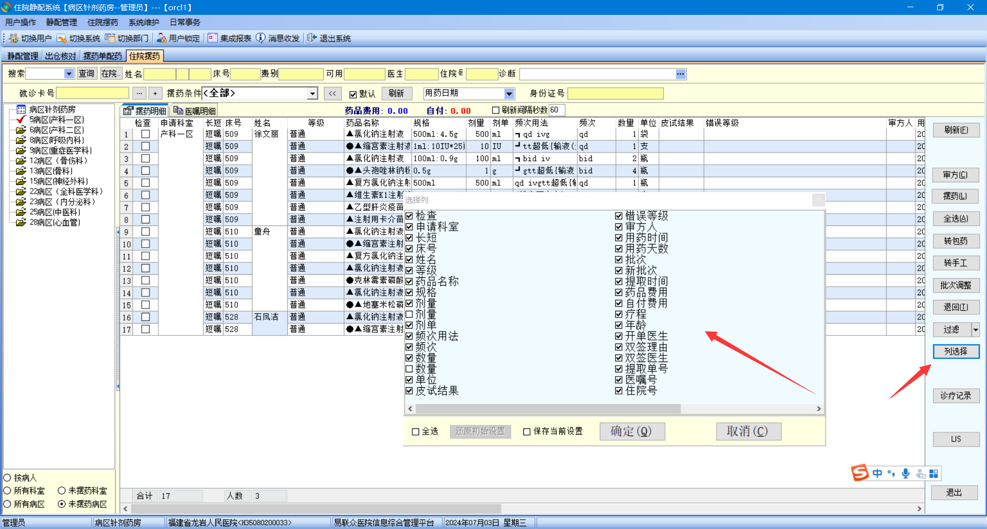Click the Sogou punctuation toggle icon
This screenshot has width=987, height=529.
(891, 474)
